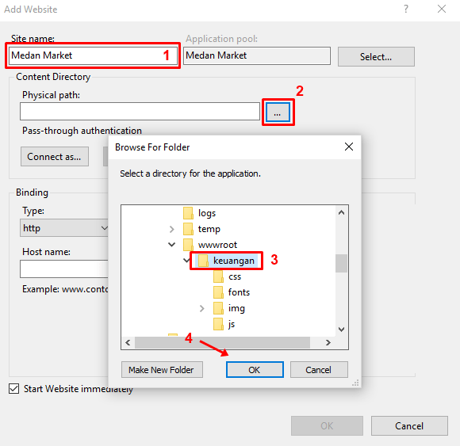
Task: Cancel the Browse For Folder dialog
Action: 319,370
